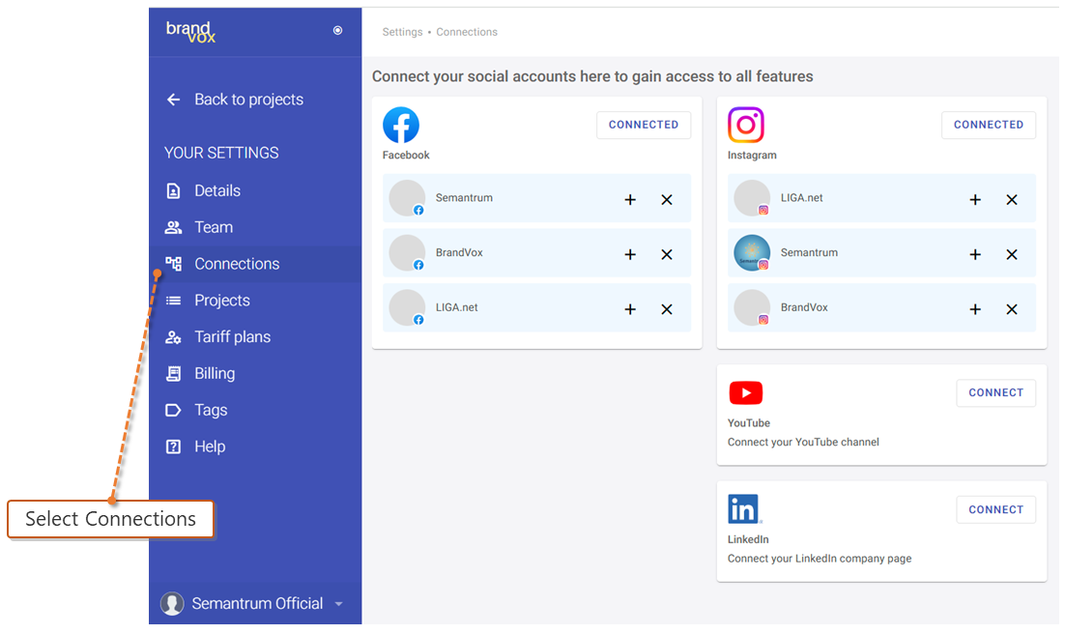This screenshot has width=1065, height=634.
Task: Click the Projects list icon
Action: click(x=173, y=301)
